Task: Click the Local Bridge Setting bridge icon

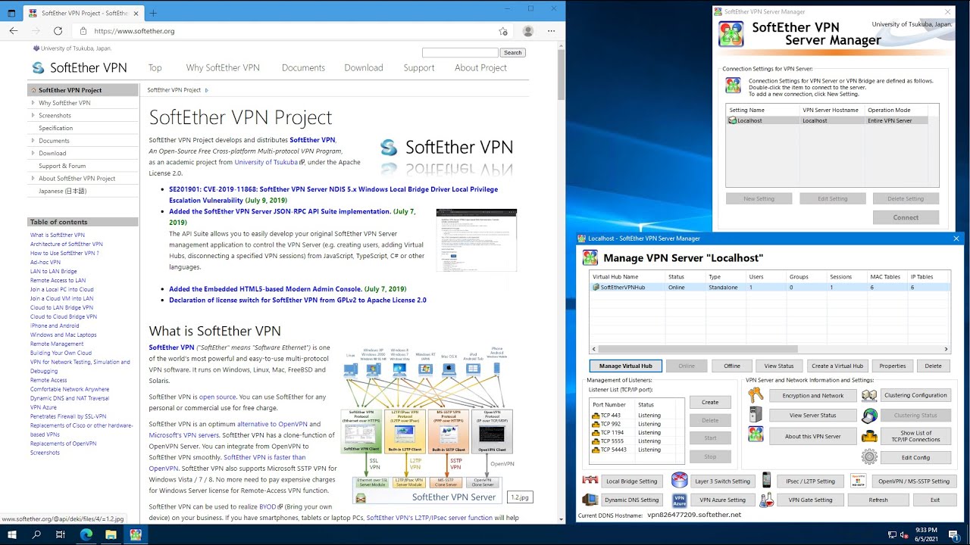Action: coord(590,481)
